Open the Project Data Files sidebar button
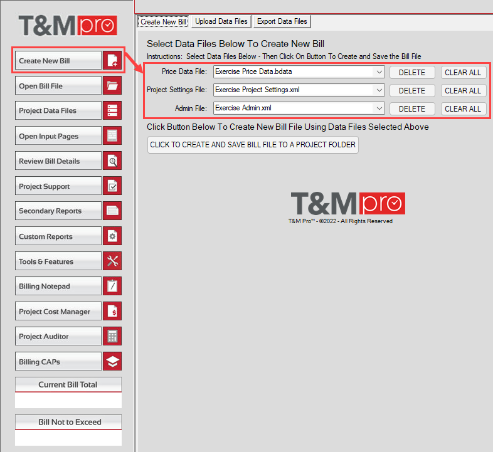 click(x=58, y=110)
